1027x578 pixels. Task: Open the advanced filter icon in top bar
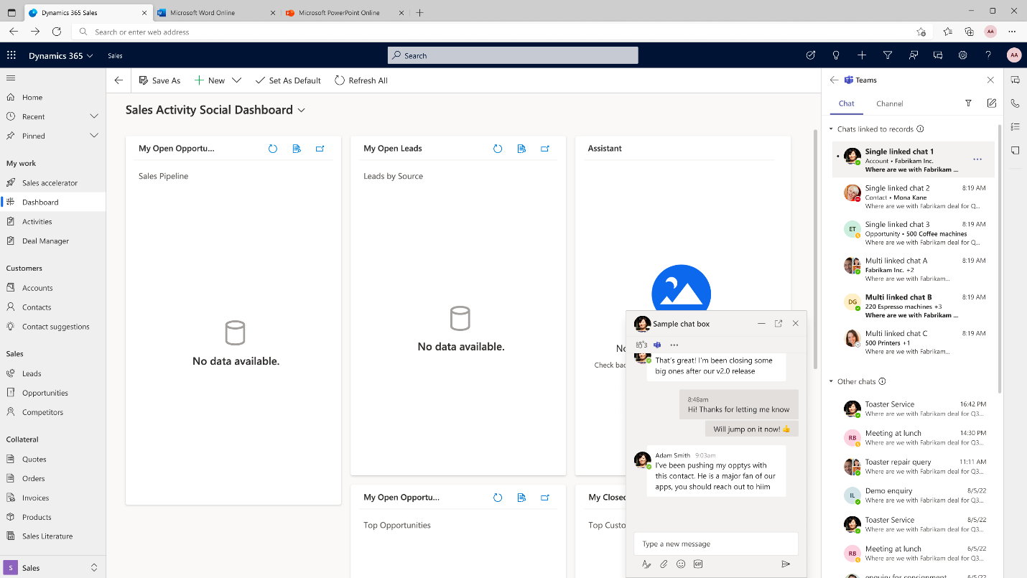click(888, 55)
